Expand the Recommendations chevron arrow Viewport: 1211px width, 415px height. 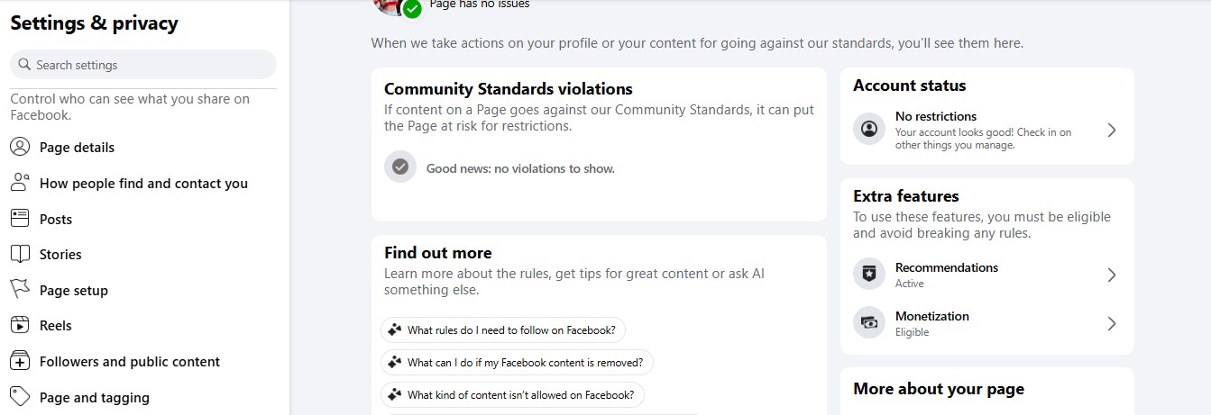1112,275
